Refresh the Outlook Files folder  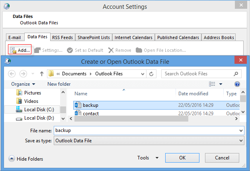[151, 74]
